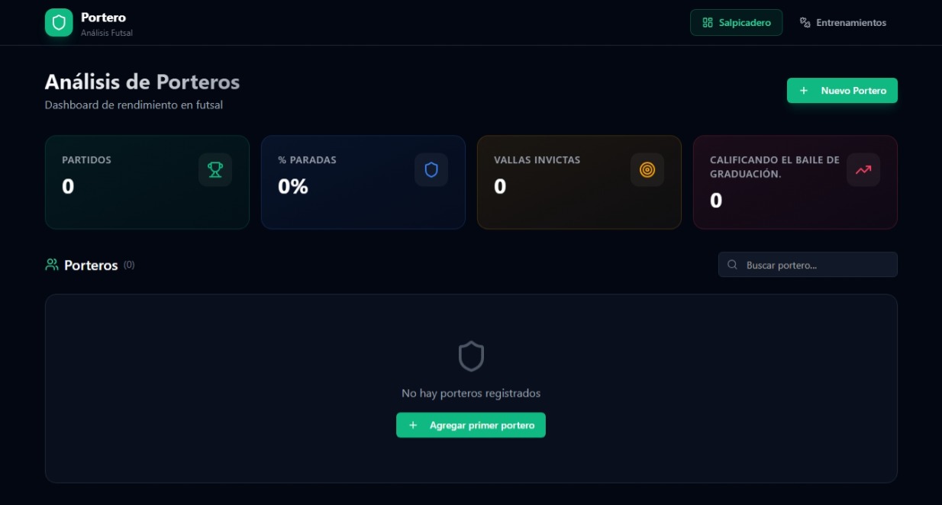Screen dimensions: 942x505
Task: Click the Portero Análisis Futsal title text
Action: coord(107,24)
